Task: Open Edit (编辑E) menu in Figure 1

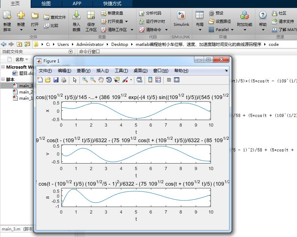Action: coord(64,71)
